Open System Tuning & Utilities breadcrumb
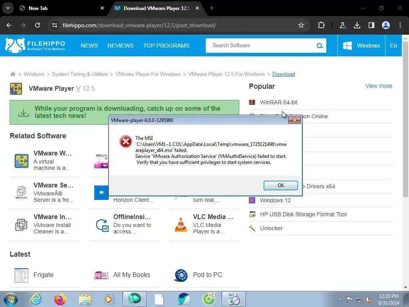 pyautogui.click(x=80, y=74)
